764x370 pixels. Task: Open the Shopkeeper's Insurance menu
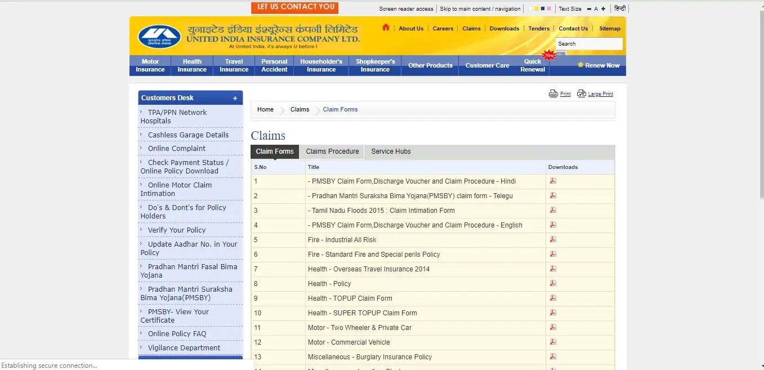[376, 65]
